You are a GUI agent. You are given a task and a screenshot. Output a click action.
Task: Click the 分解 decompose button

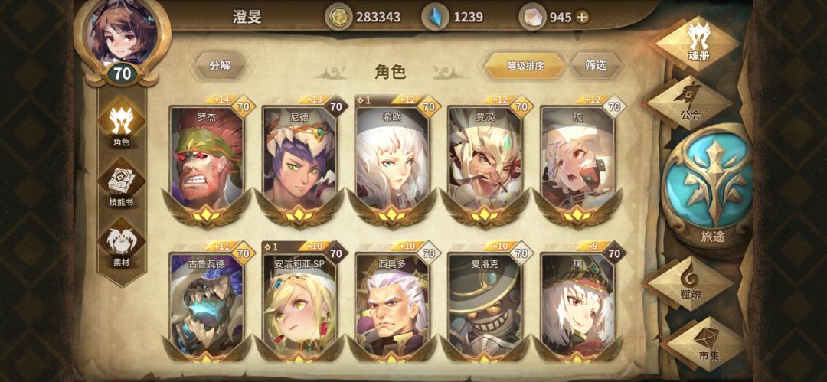tap(220, 66)
